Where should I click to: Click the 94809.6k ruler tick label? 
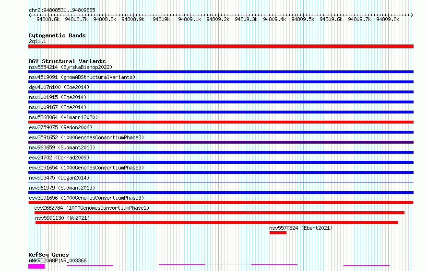[x=331, y=19]
